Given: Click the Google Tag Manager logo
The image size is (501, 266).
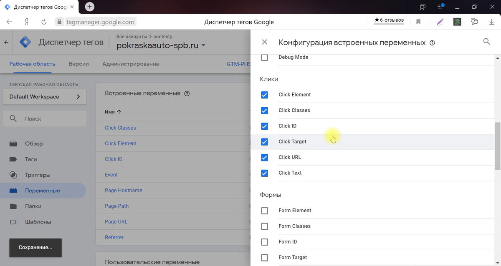Looking at the screenshot, I should coord(26,42).
